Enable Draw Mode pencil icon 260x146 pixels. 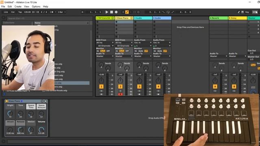click(x=239, y=12)
